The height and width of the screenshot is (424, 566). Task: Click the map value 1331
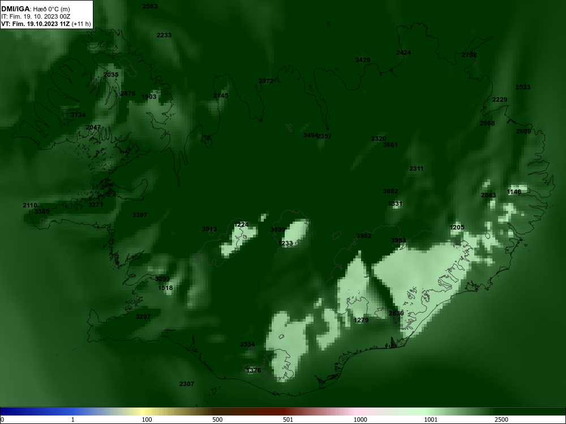tap(395, 204)
